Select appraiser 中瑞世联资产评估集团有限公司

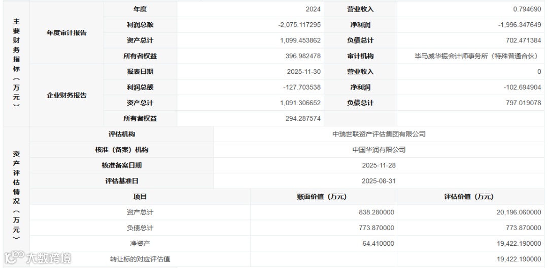click(379, 134)
